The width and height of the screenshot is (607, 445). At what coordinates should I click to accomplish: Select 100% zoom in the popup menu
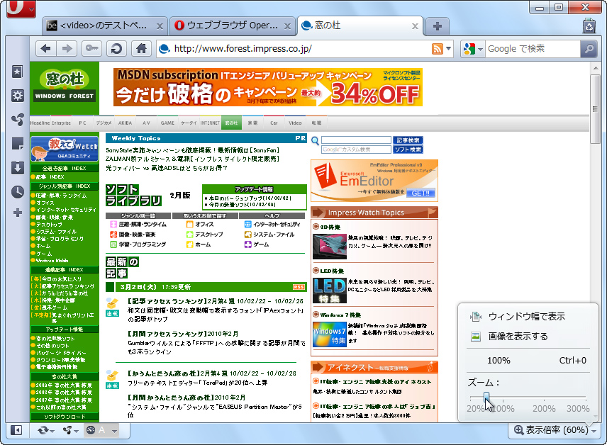[499, 361]
